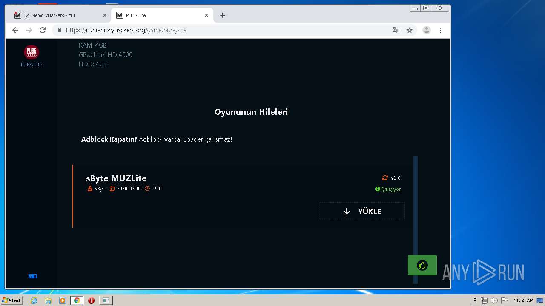View site security padlock info
Viewport: 545px width, 306px height.
[x=59, y=30]
